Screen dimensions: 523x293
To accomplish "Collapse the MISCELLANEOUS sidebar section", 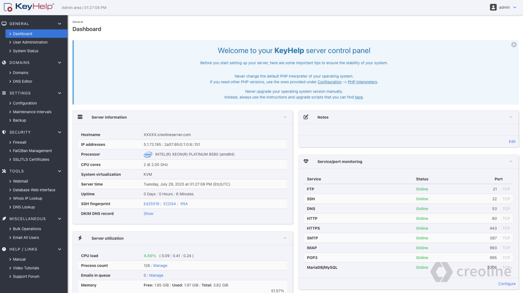I will tap(60, 219).
